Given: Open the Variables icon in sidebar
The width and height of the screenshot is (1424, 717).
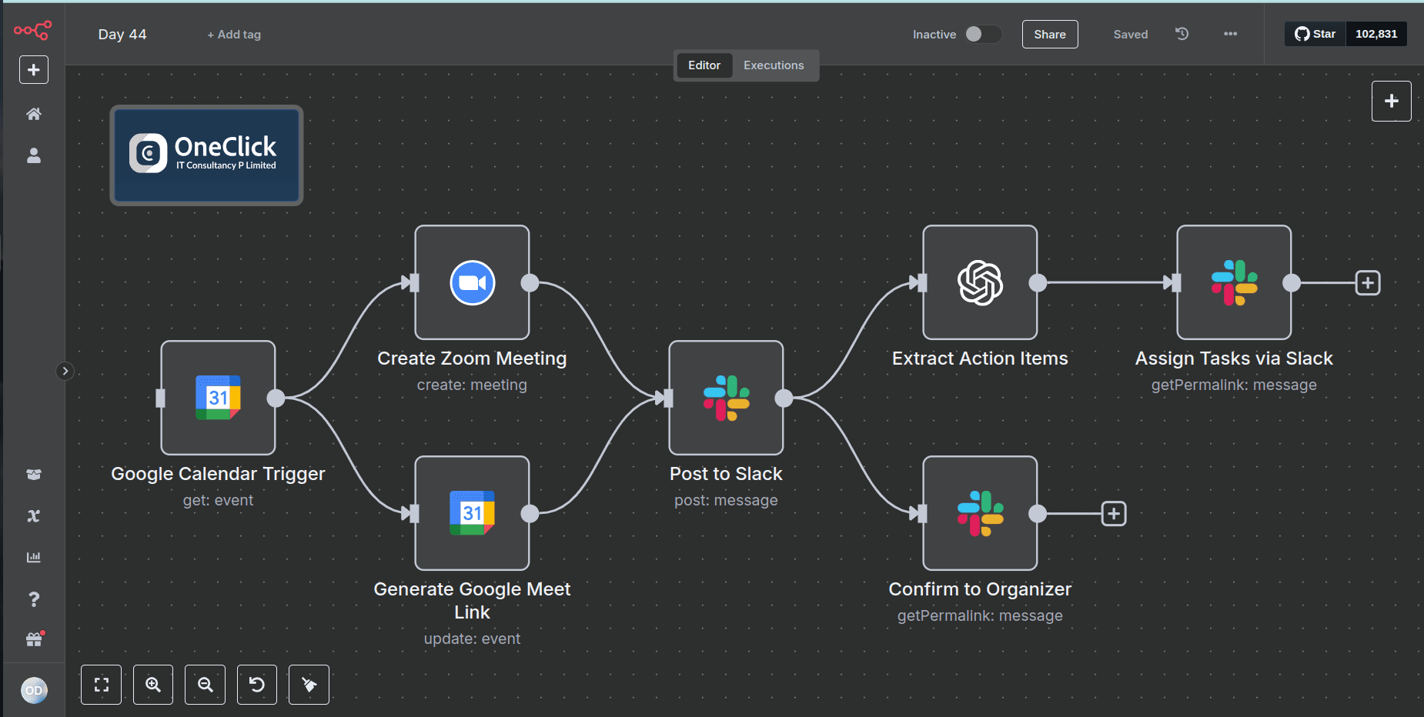Looking at the screenshot, I should coord(34,516).
